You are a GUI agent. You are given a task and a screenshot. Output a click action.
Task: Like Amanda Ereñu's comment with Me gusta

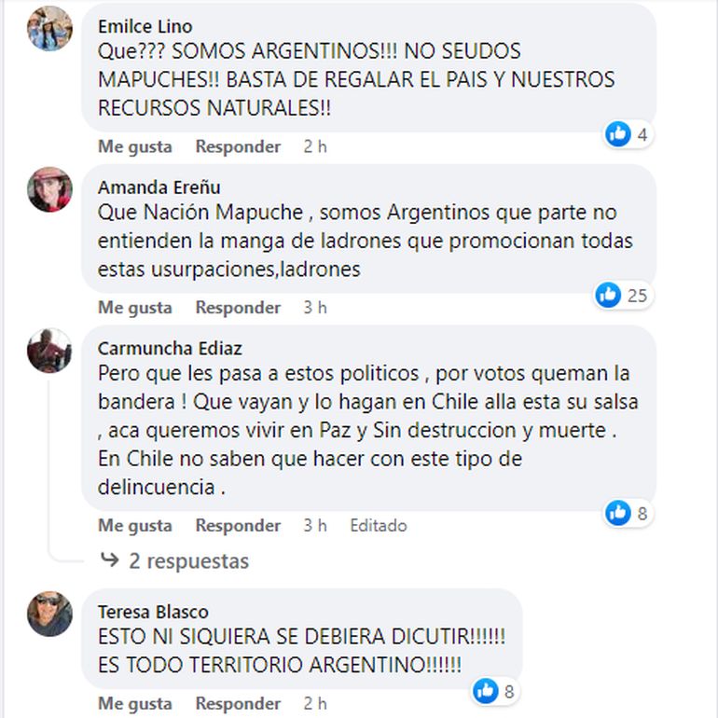pos(135,308)
